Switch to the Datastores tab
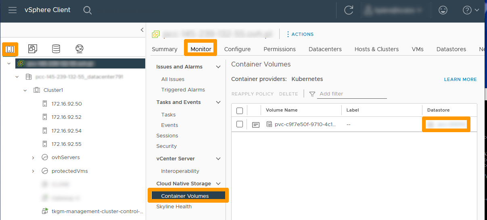 (451, 49)
